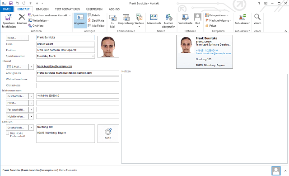Edit the Visitenkarte

(185, 19)
